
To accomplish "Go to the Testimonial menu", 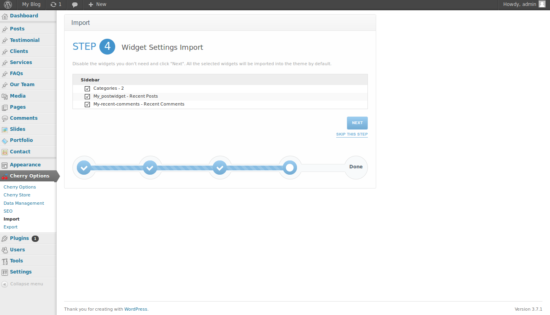I will click(25, 40).
